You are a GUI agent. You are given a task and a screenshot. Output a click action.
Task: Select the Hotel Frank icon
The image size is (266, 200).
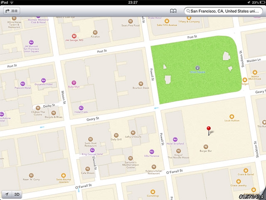pos(81,108)
